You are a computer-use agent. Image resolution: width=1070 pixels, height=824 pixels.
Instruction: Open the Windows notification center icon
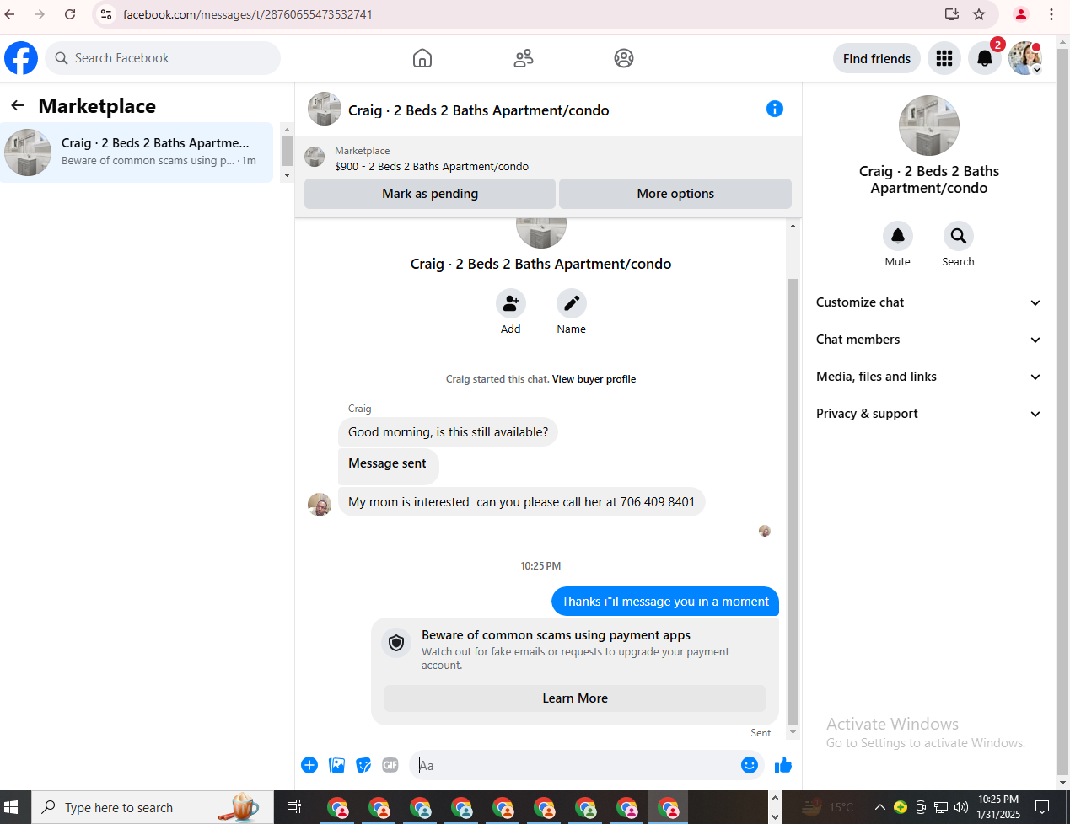pyautogui.click(x=1042, y=807)
